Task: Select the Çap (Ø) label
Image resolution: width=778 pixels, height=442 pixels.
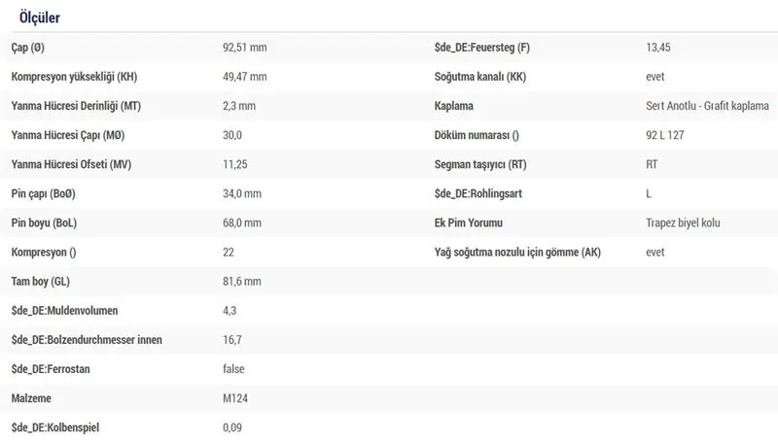Action: click(28, 48)
